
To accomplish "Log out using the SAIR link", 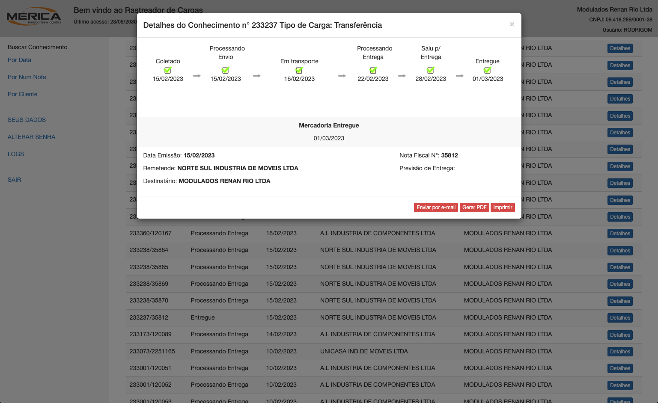I will pyautogui.click(x=14, y=180).
